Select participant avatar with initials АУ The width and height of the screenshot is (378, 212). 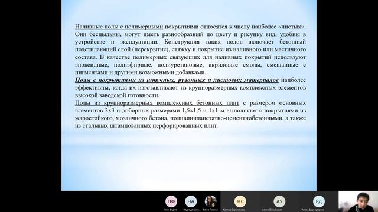tap(279, 201)
